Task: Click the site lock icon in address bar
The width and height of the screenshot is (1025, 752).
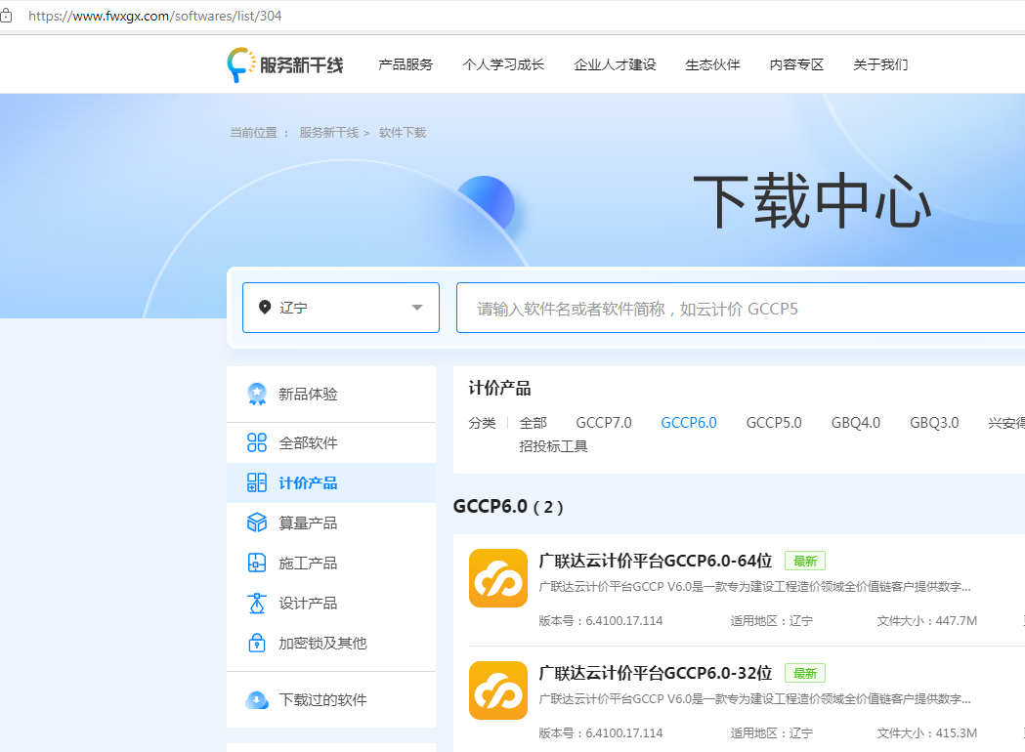Action: click(6, 15)
